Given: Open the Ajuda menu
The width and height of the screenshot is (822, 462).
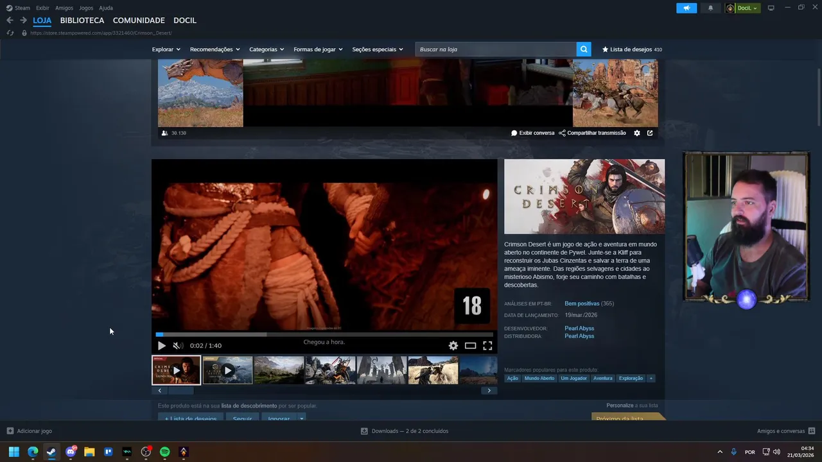Looking at the screenshot, I should (106, 8).
